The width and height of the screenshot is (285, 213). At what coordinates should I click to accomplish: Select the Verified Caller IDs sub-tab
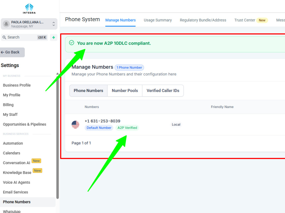pos(163,91)
